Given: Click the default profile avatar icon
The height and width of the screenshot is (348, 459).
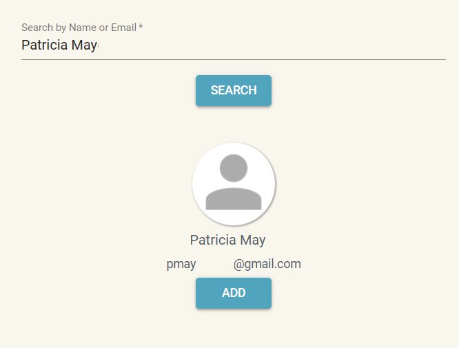Looking at the screenshot, I should tap(234, 184).
